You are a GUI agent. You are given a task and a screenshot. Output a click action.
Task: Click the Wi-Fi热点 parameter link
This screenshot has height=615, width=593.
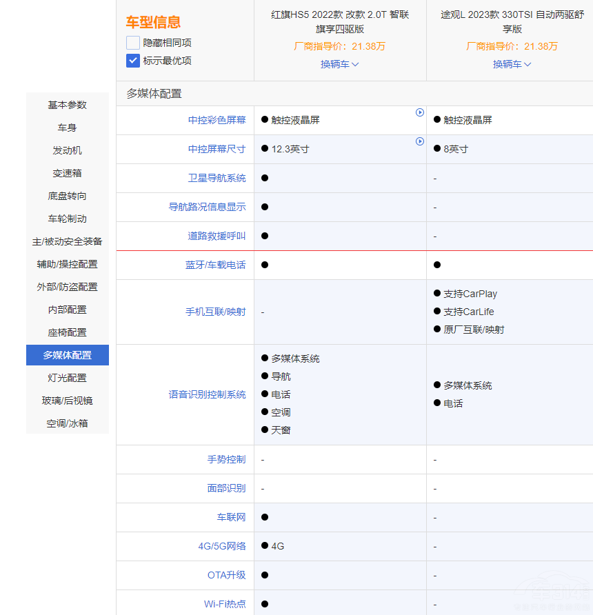224,604
